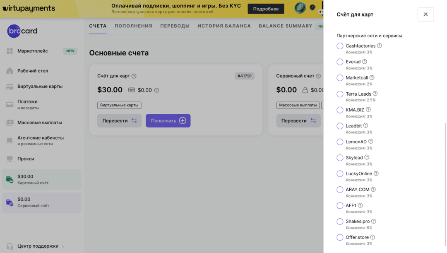Click Пополнить button on card account
Image resolution: width=447 pixels, height=253 pixels.
(x=168, y=120)
